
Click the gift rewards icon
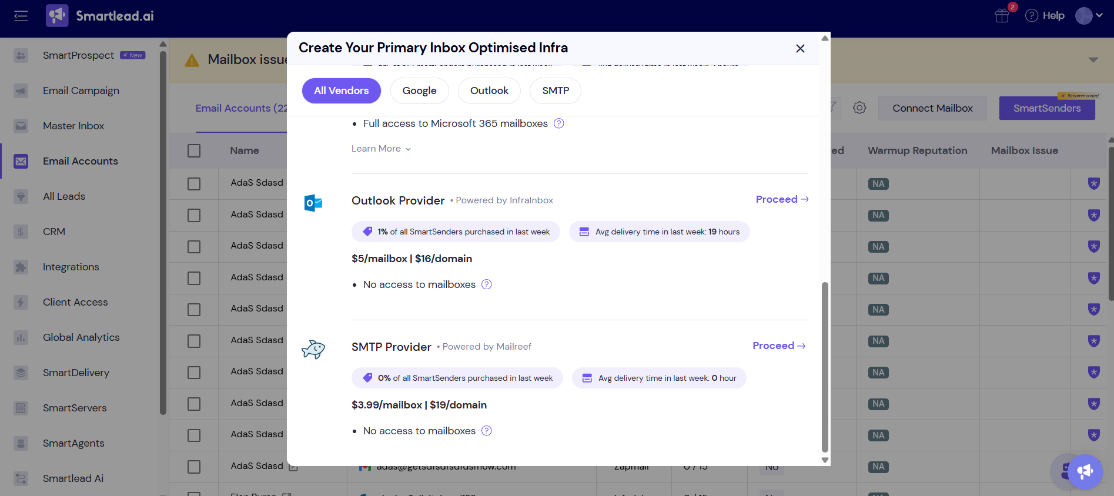click(x=1002, y=16)
